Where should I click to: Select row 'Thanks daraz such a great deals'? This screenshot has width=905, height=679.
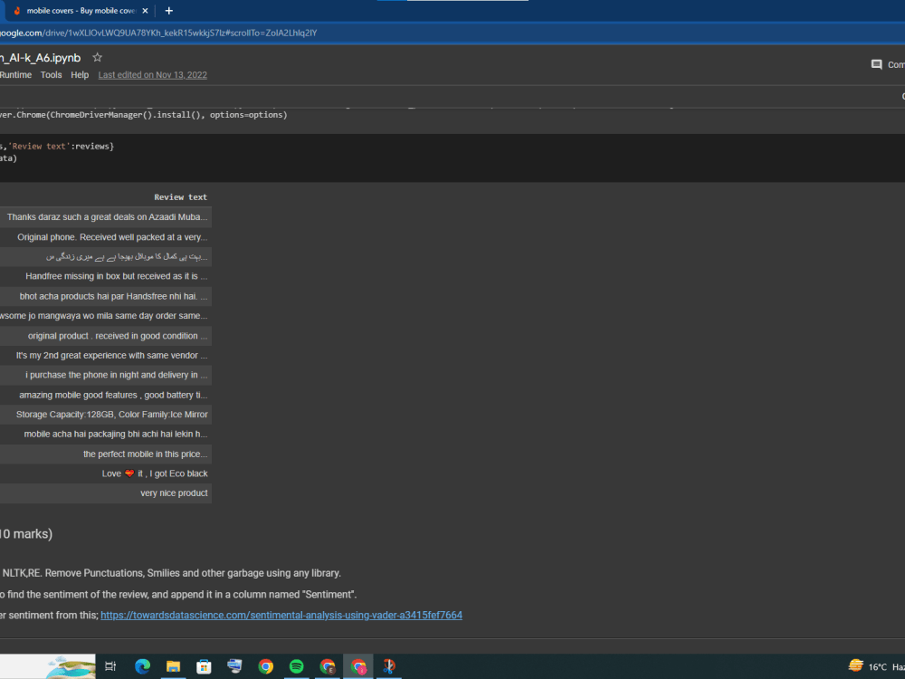[x=106, y=217]
